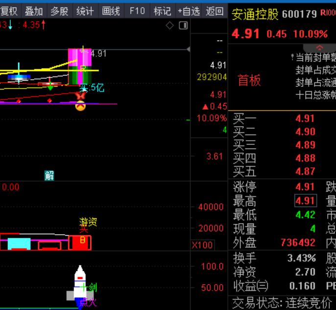Click the round gold emblem icon below candle

coord(80,106)
